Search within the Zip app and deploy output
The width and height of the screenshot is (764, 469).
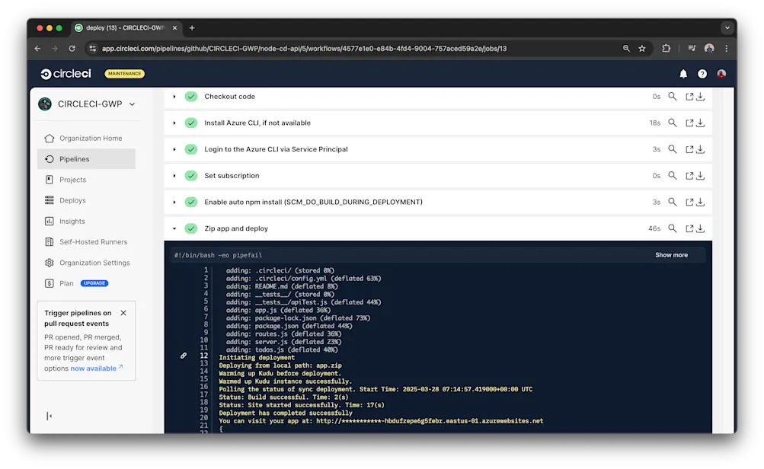click(x=671, y=228)
